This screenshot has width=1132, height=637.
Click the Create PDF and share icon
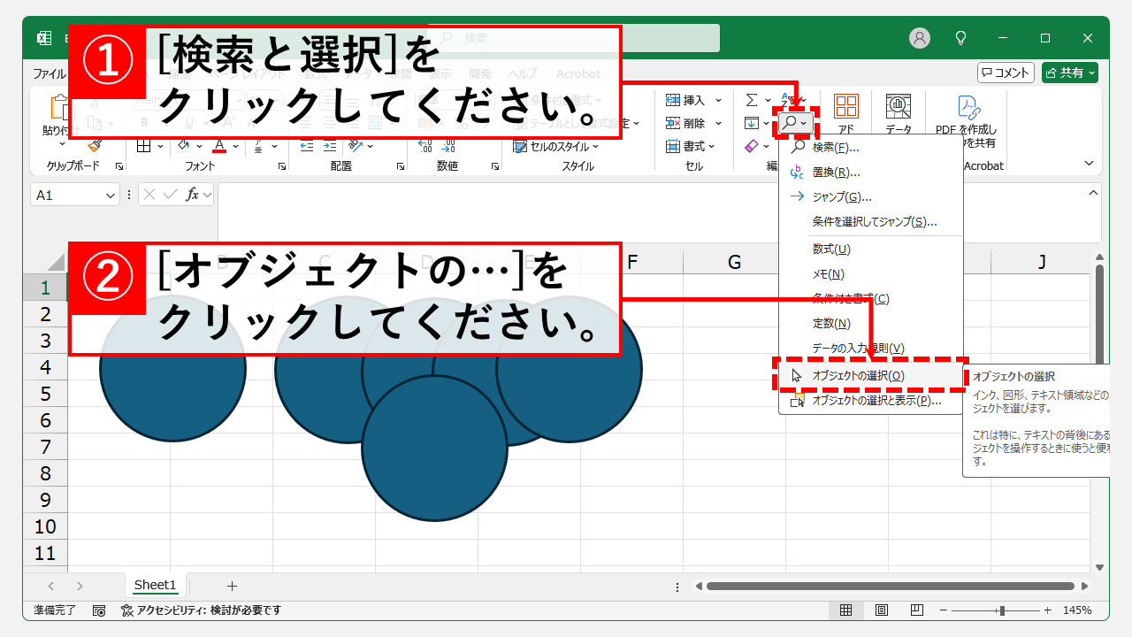[969, 108]
